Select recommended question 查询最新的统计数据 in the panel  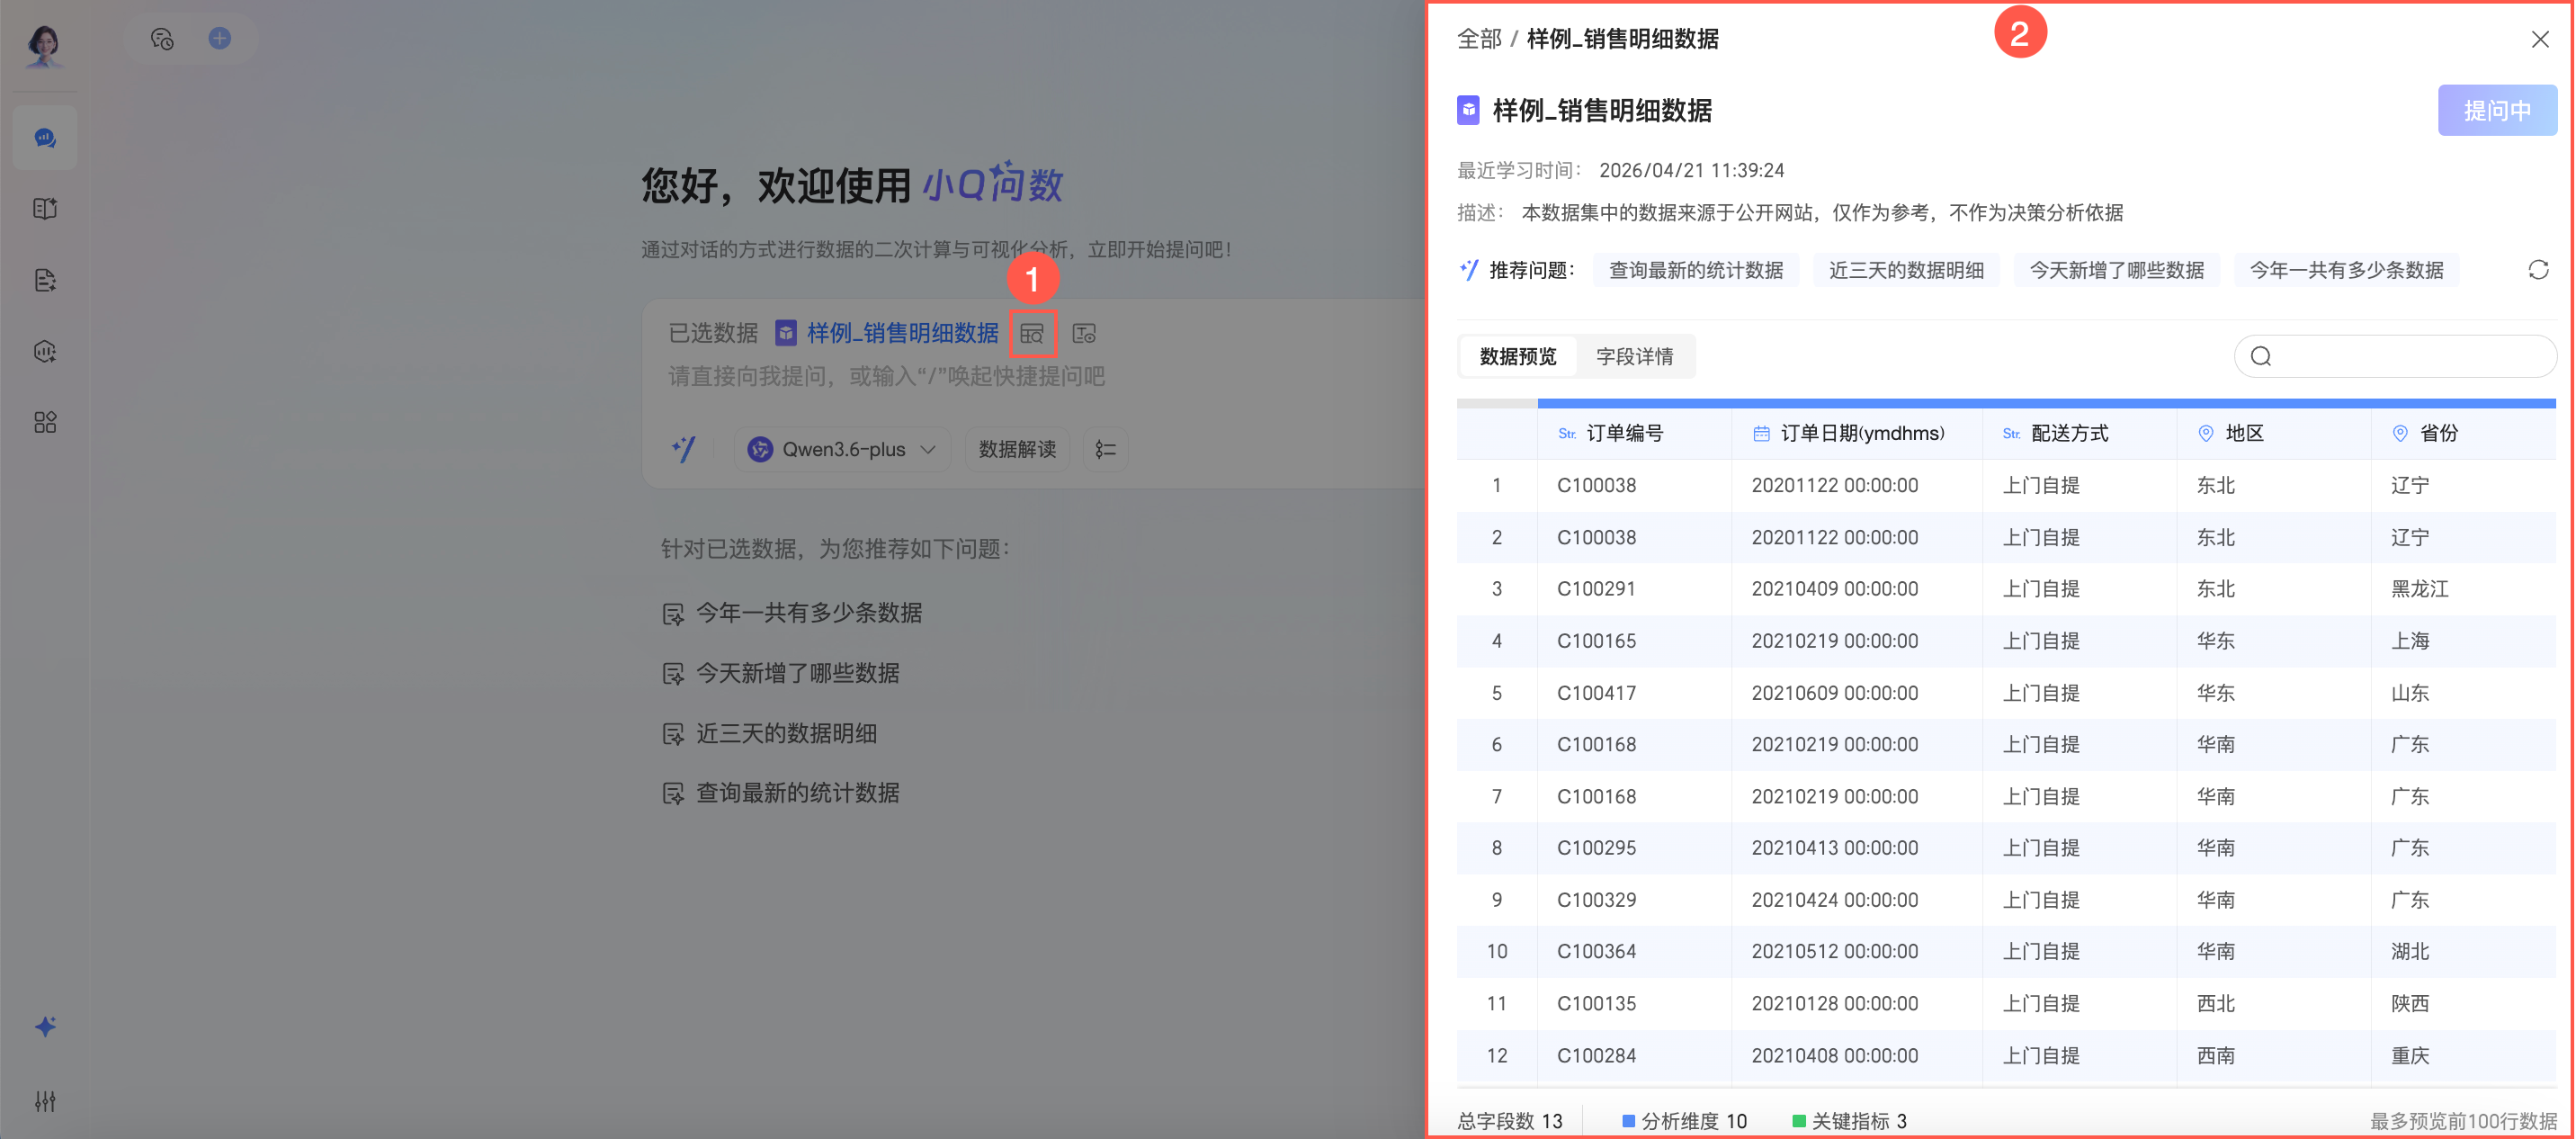point(1695,270)
